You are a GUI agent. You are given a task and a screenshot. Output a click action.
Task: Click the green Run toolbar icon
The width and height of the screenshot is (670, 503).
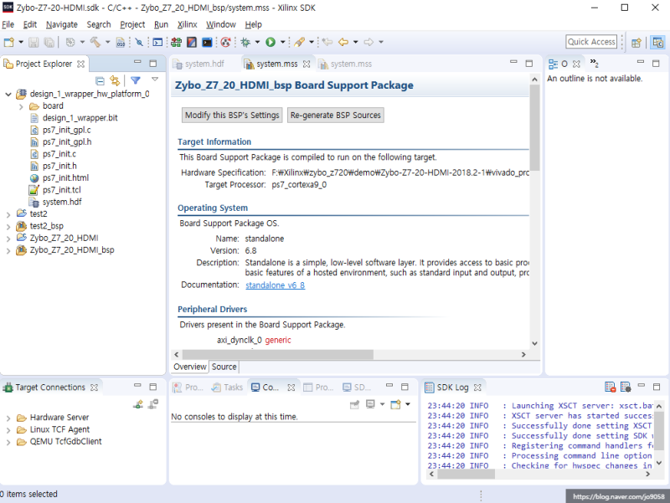click(271, 42)
